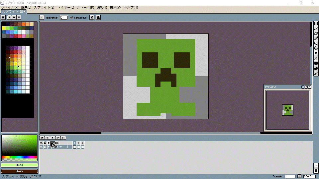
Task: Click the background color Idx-65 button
Action: click(x=20, y=171)
